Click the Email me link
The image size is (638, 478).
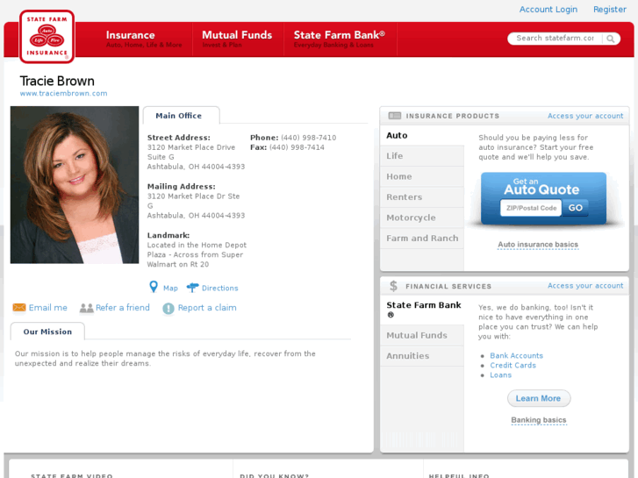[x=48, y=308]
